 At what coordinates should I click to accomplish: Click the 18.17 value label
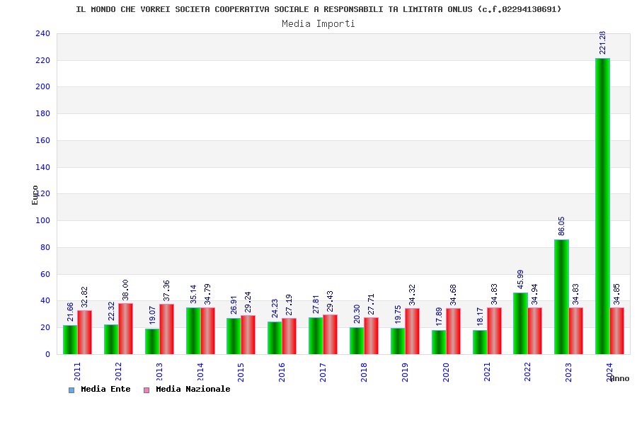480,317
